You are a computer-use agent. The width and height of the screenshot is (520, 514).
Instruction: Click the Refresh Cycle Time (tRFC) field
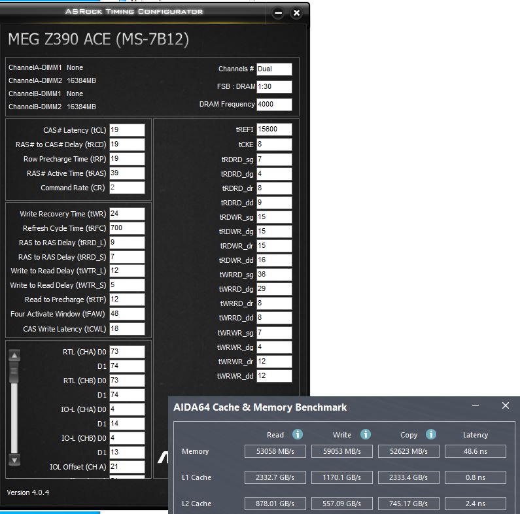[x=127, y=228]
